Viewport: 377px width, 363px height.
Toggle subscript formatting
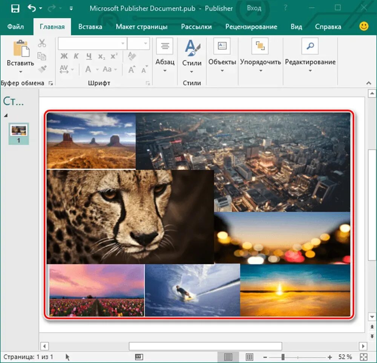tap(101, 57)
